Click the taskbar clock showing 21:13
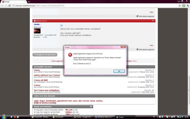 click(x=186, y=117)
